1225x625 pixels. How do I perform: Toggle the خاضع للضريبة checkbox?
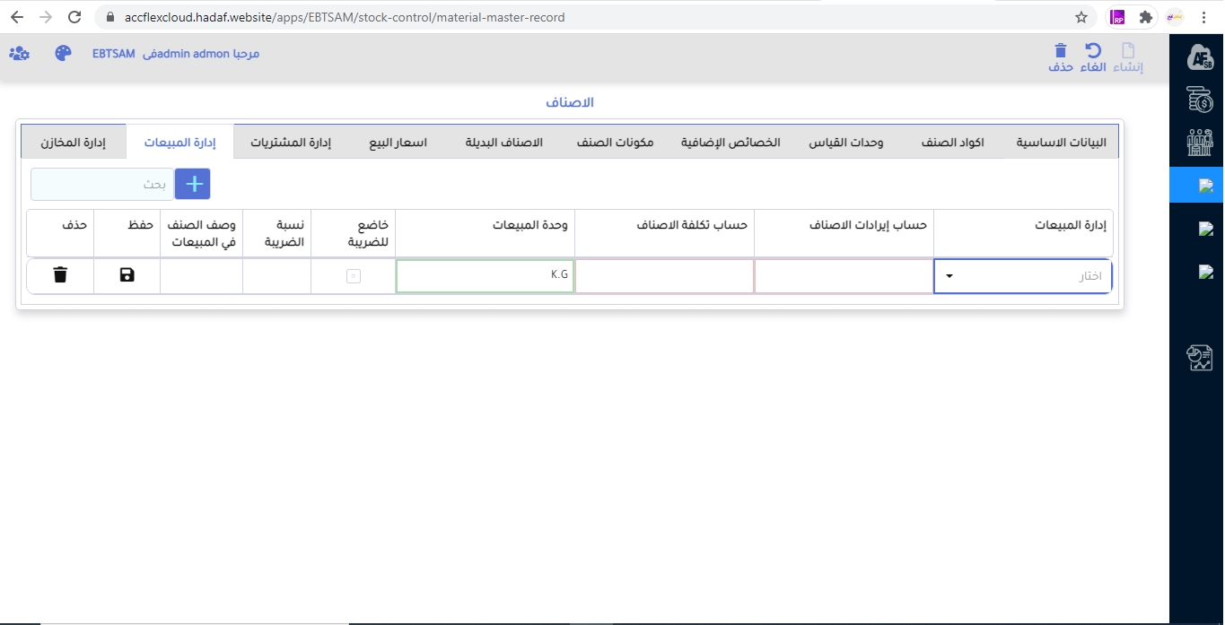(354, 276)
